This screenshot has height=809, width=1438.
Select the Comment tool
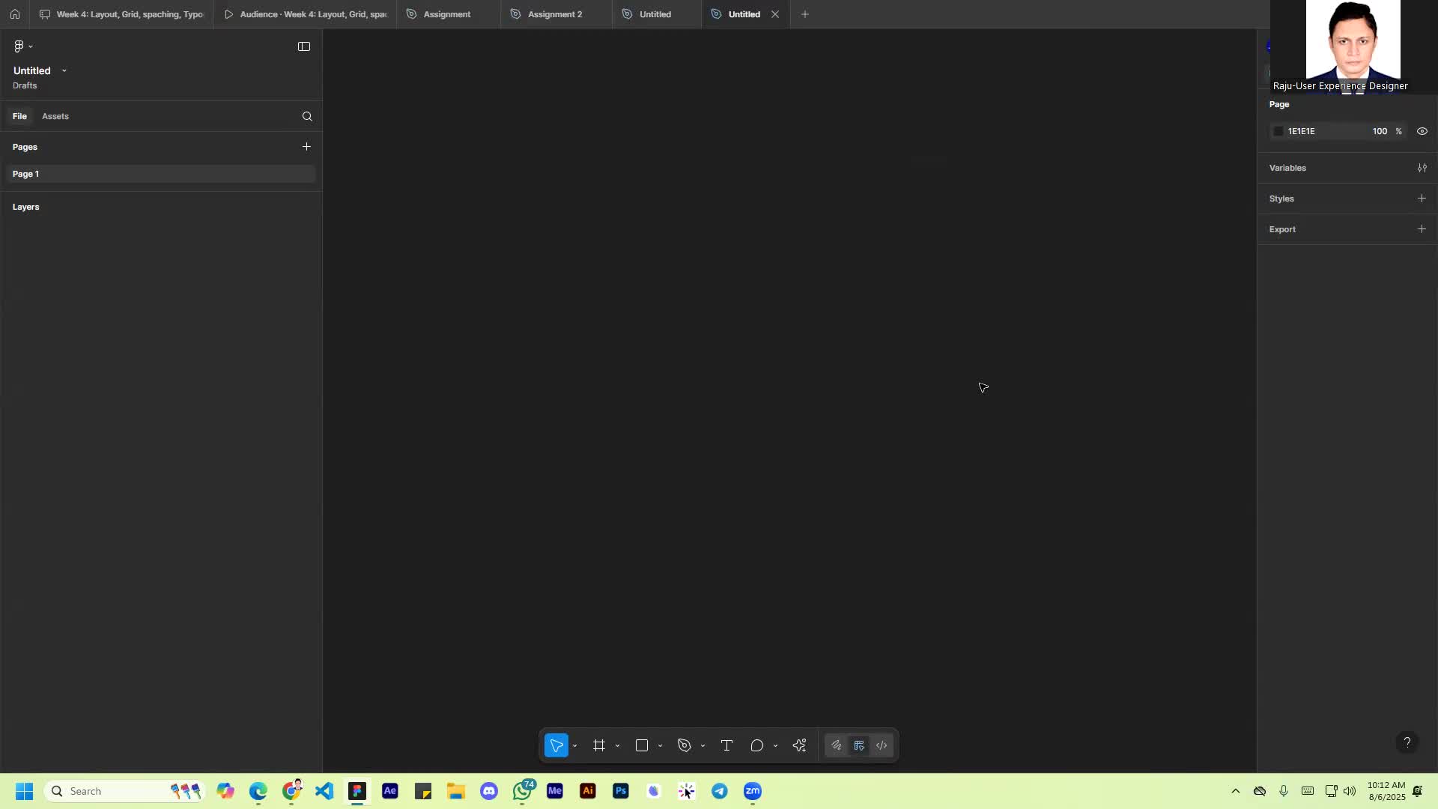pyautogui.click(x=757, y=745)
